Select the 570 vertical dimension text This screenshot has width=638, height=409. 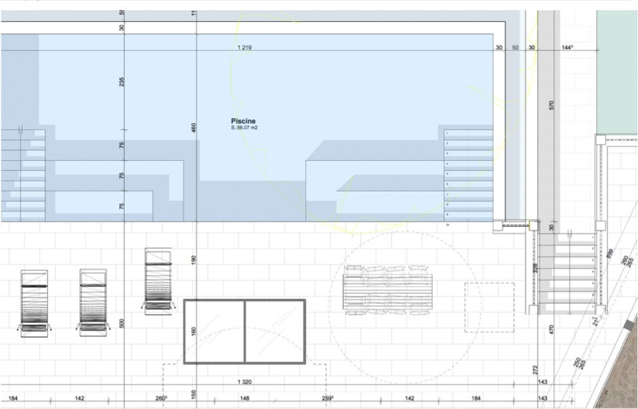(551, 105)
